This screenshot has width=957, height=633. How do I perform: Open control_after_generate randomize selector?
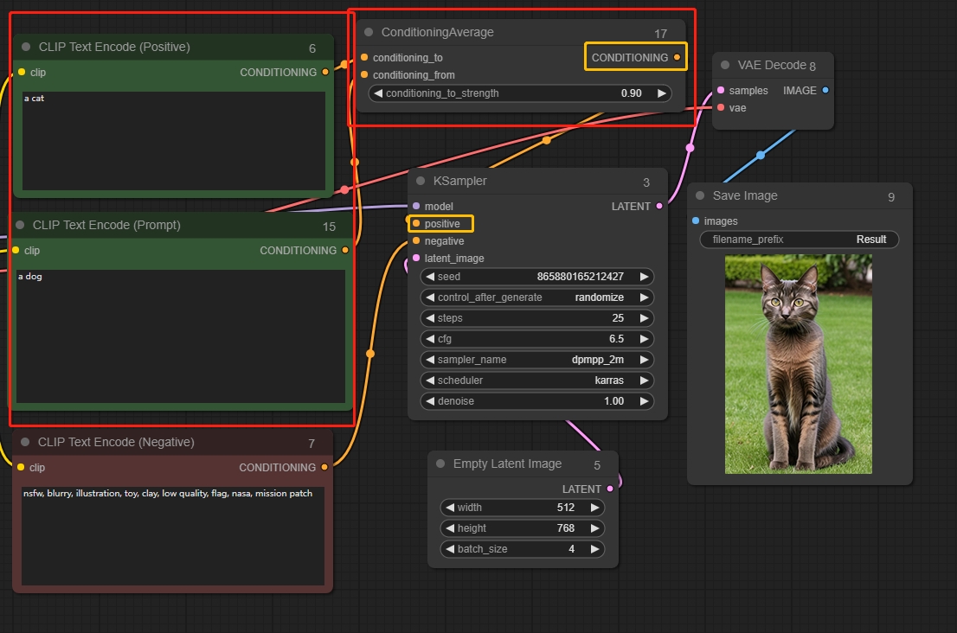pos(536,297)
